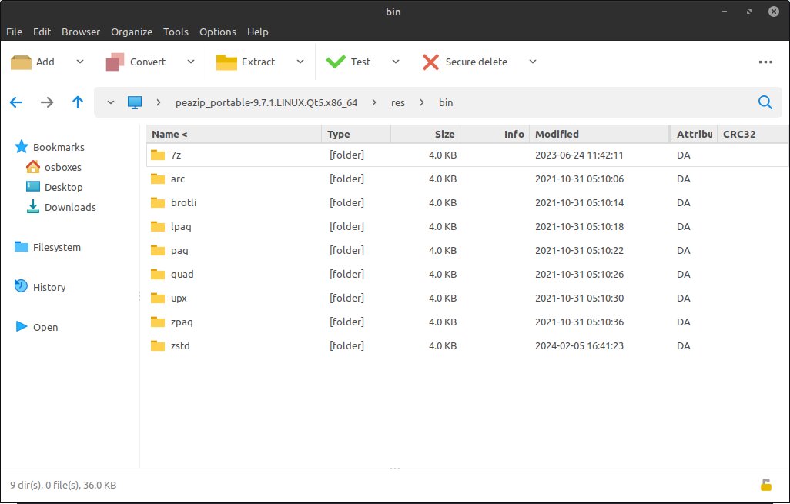Click the peazip_portable breadcrumb segment
Image resolution: width=790 pixels, height=504 pixels.
[x=266, y=102]
